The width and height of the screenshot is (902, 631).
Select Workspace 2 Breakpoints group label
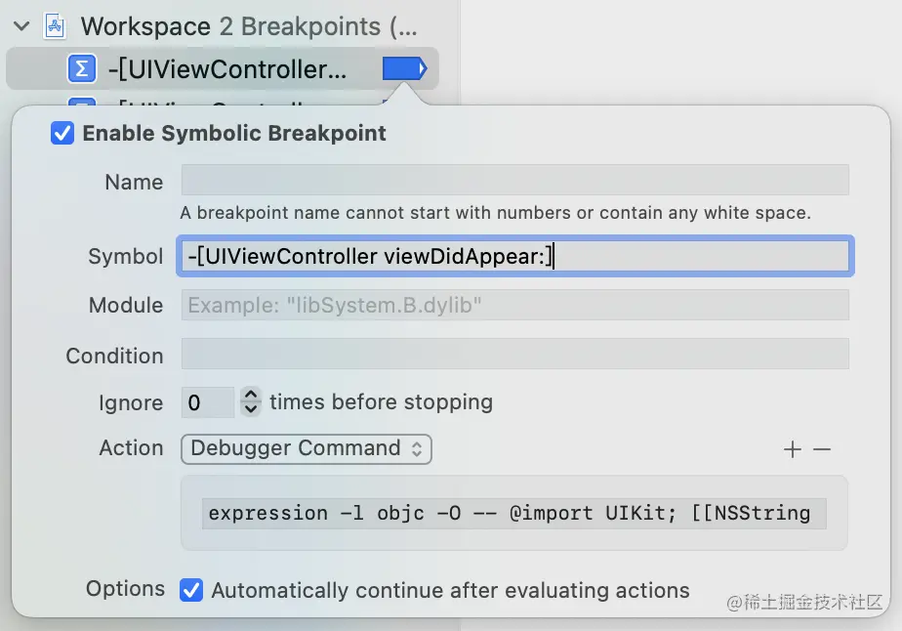[249, 26]
